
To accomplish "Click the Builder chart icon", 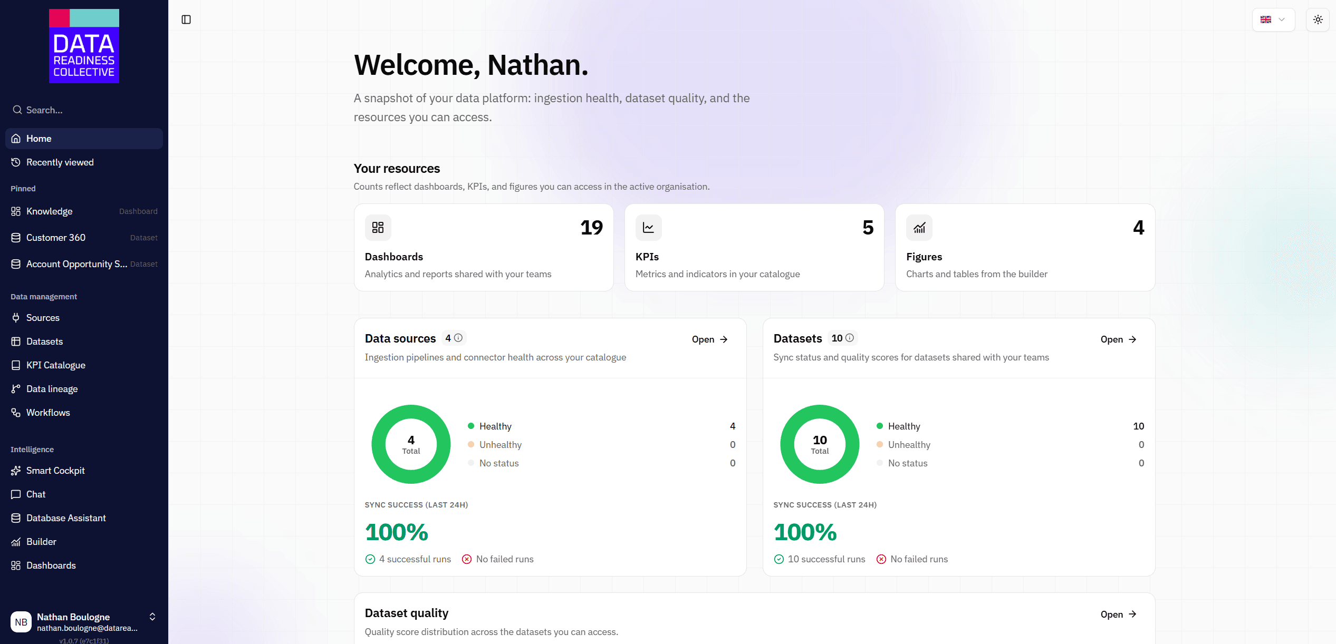I will (16, 542).
